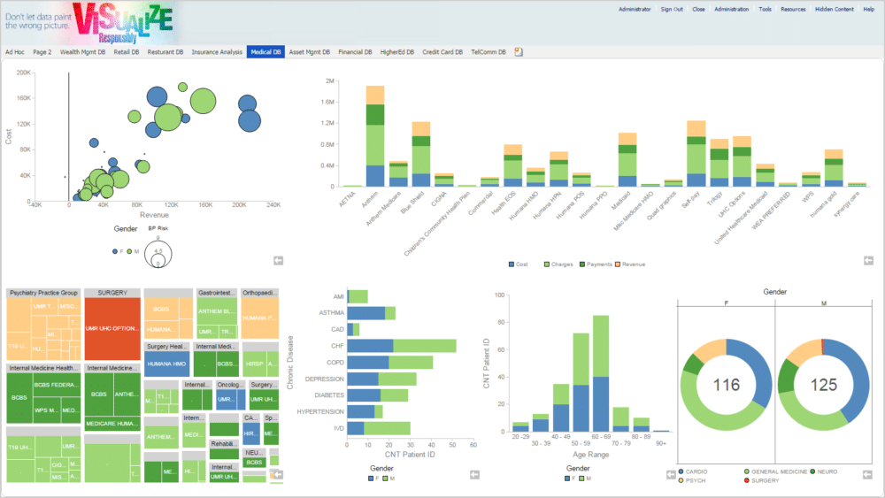Click the back arrow under the insurance bar chart
This screenshot has width=885, height=498.
868,260
